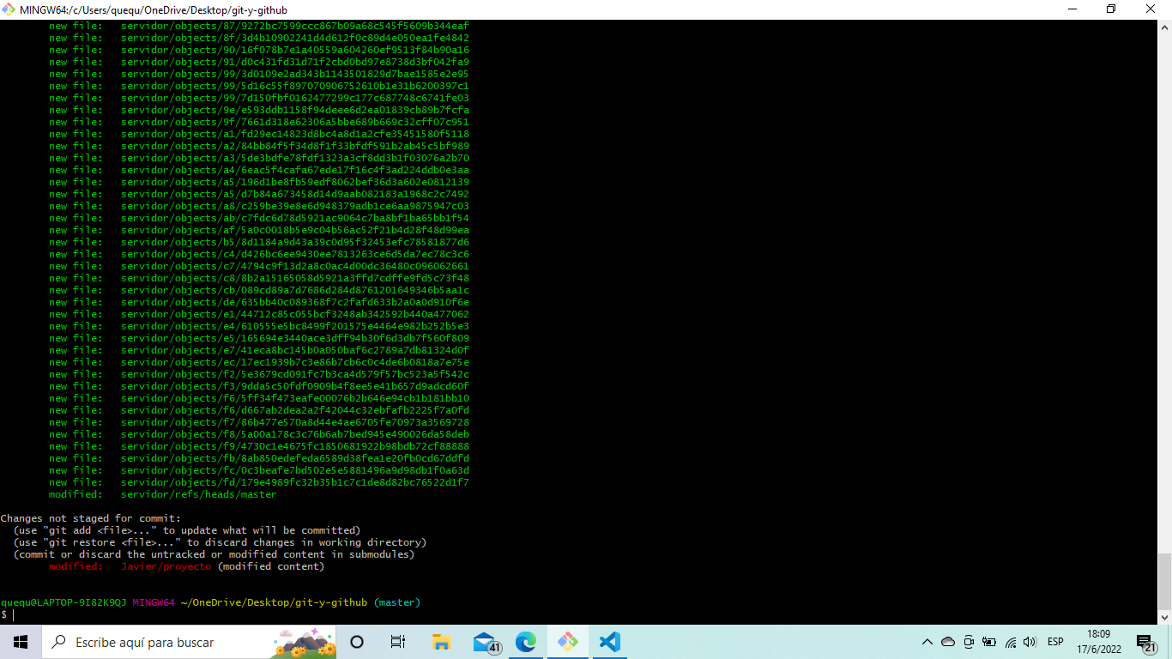Switch to Visual Studio Code on taskbar
Screen dimensions: 1172x659
click(x=609, y=642)
